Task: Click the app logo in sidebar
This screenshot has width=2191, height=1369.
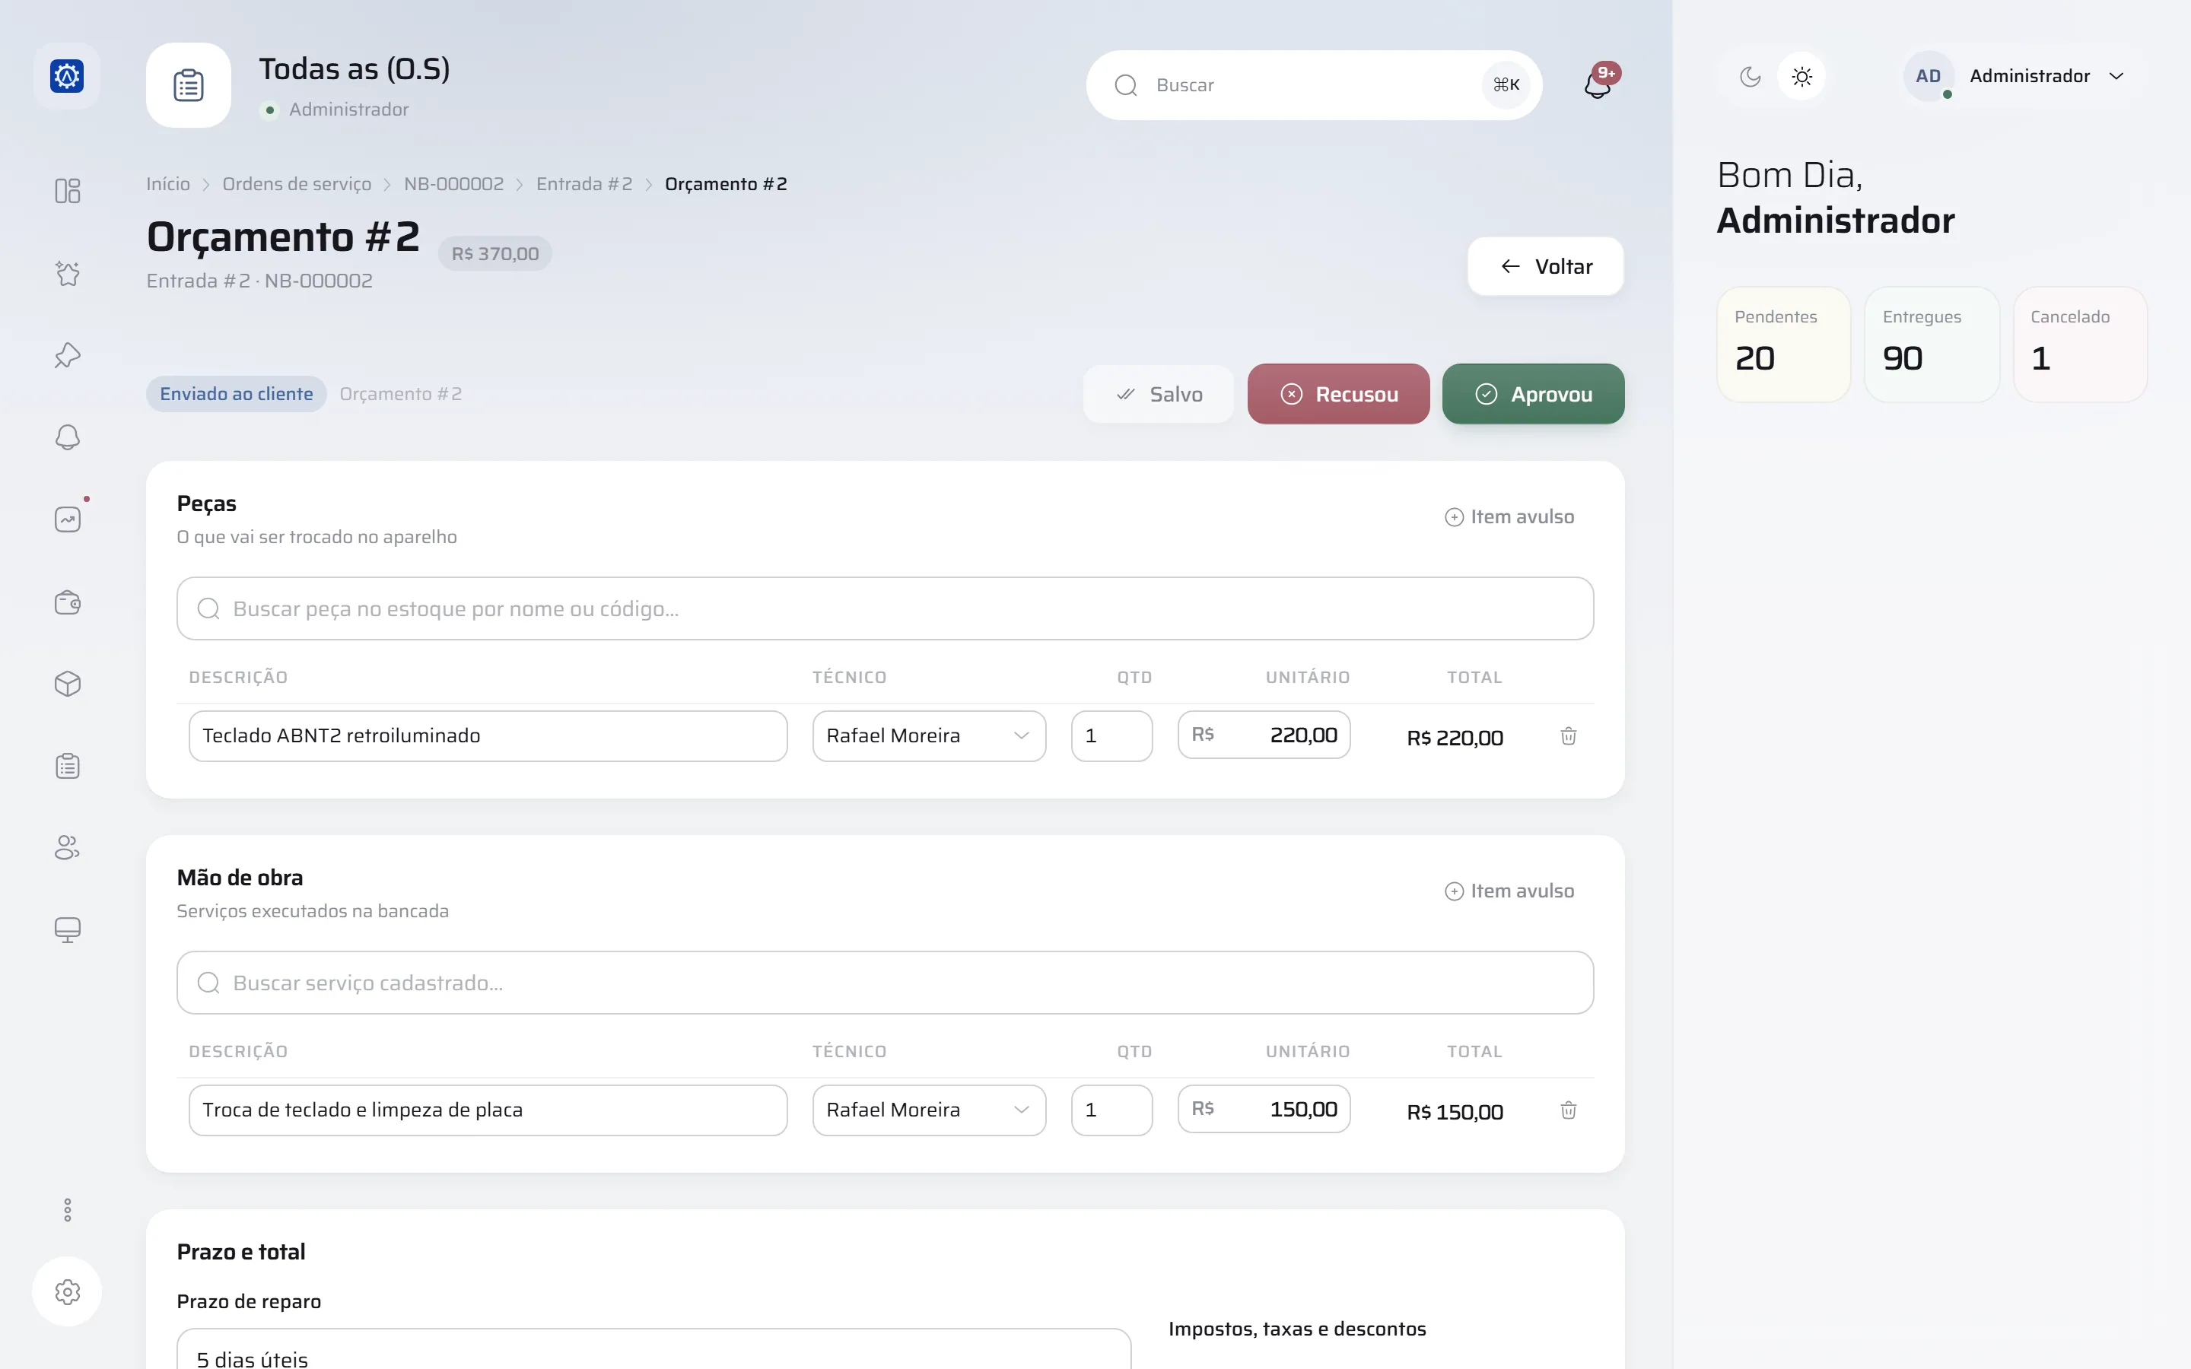Action: tap(67, 76)
